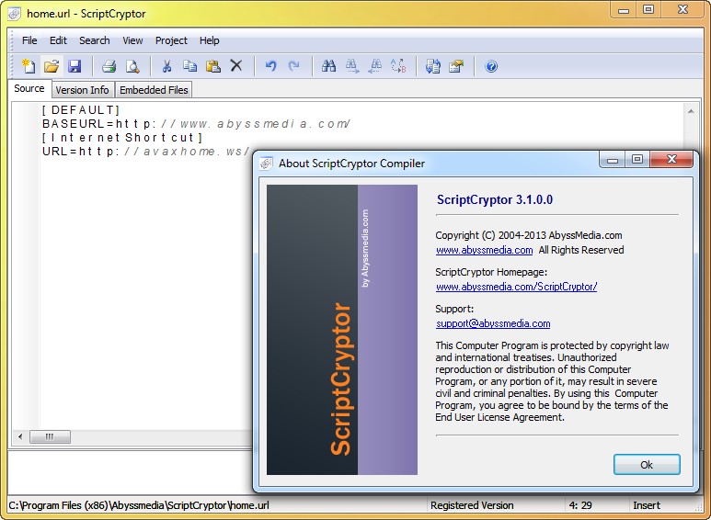Viewport: 711px width, 520px height.
Task: Click Ok in the About dialog
Action: tap(647, 465)
